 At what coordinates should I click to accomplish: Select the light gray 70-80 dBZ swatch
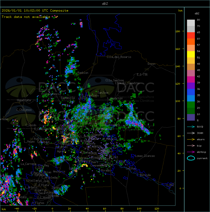pos(191,23)
